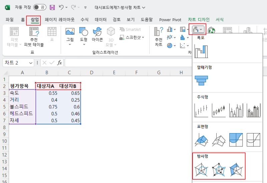Select the waterfall (폭포) chart icon
Image resolution: width=267 pixels, height=183 pixels.
201,52
